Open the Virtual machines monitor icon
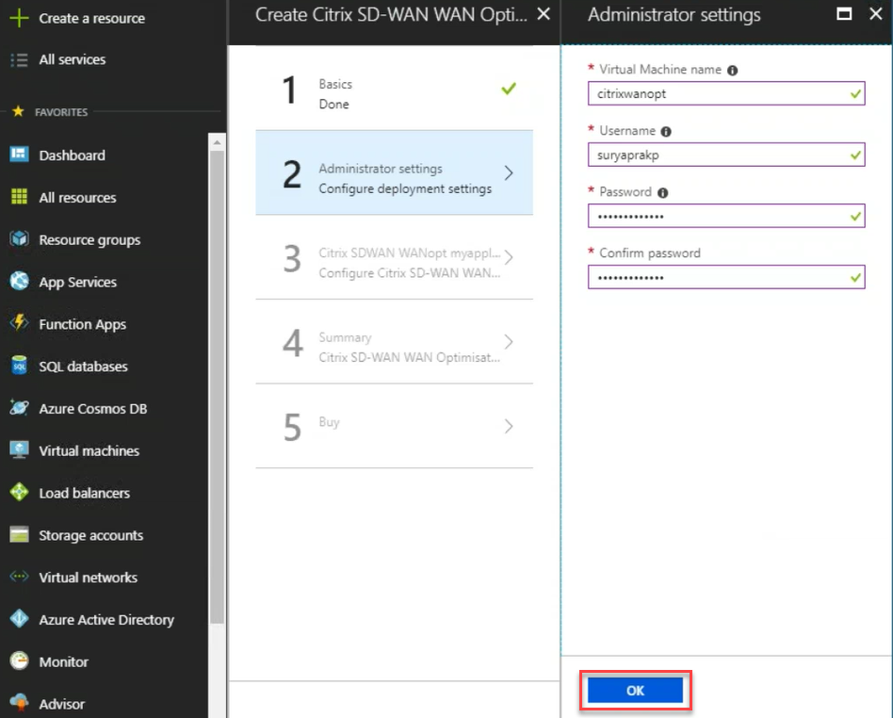The width and height of the screenshot is (893, 718). (19, 450)
